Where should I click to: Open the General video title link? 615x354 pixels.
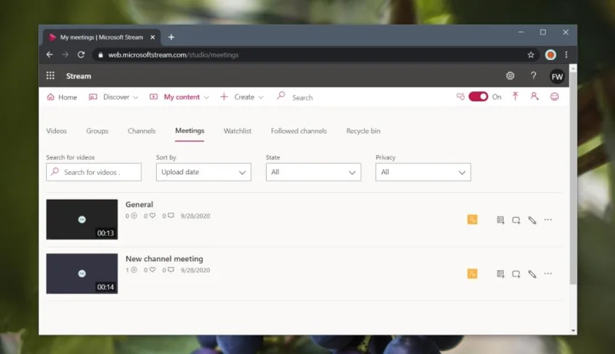pyautogui.click(x=139, y=204)
